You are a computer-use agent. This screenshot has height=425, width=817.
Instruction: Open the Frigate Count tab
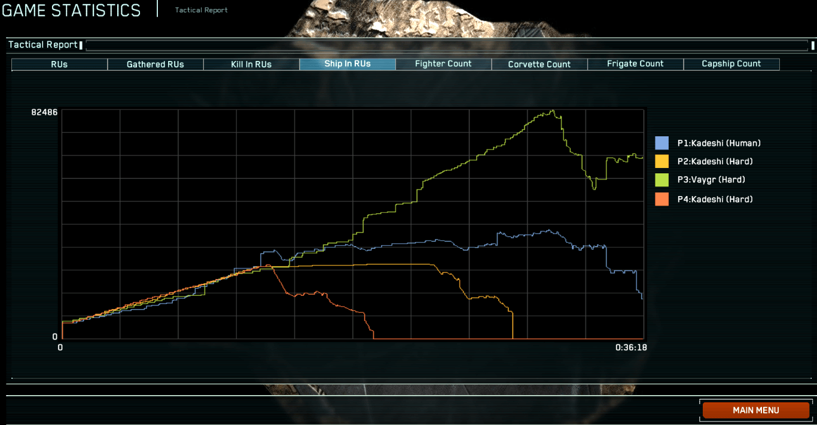tap(635, 64)
